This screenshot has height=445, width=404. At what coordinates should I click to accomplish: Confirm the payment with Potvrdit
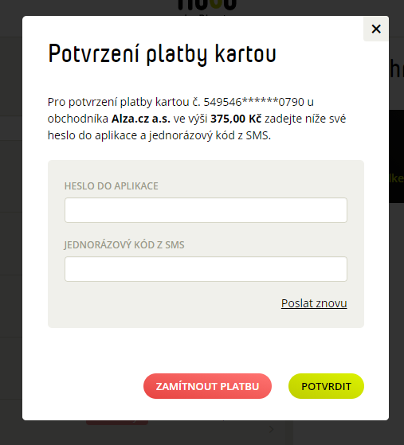(x=326, y=386)
